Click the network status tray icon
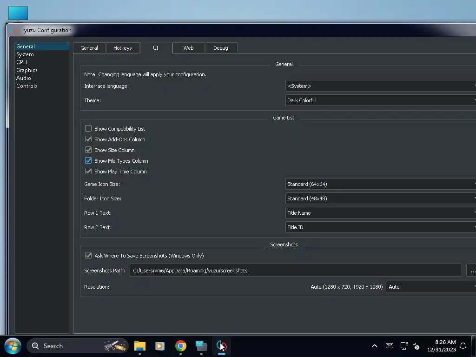Image resolution: width=476 pixels, height=357 pixels. pos(404,346)
